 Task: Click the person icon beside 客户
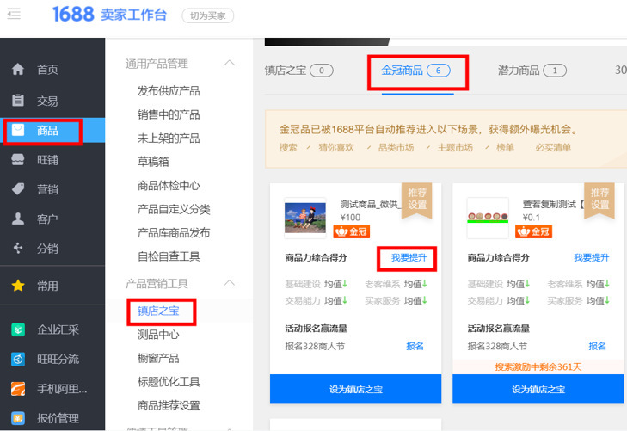point(18,219)
